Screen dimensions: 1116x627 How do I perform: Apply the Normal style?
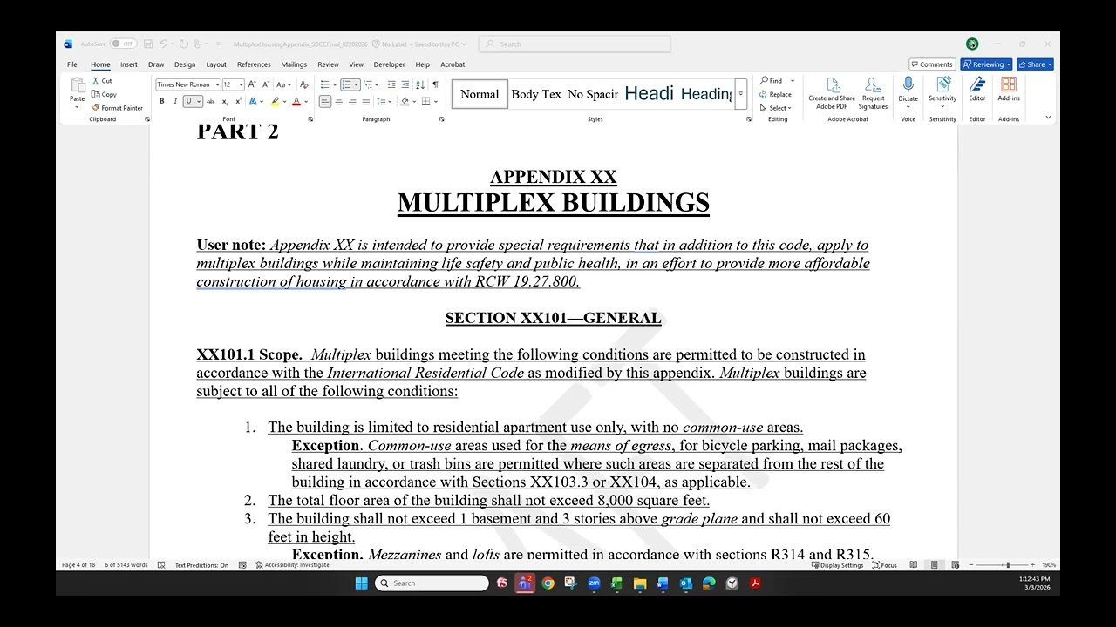pos(480,94)
